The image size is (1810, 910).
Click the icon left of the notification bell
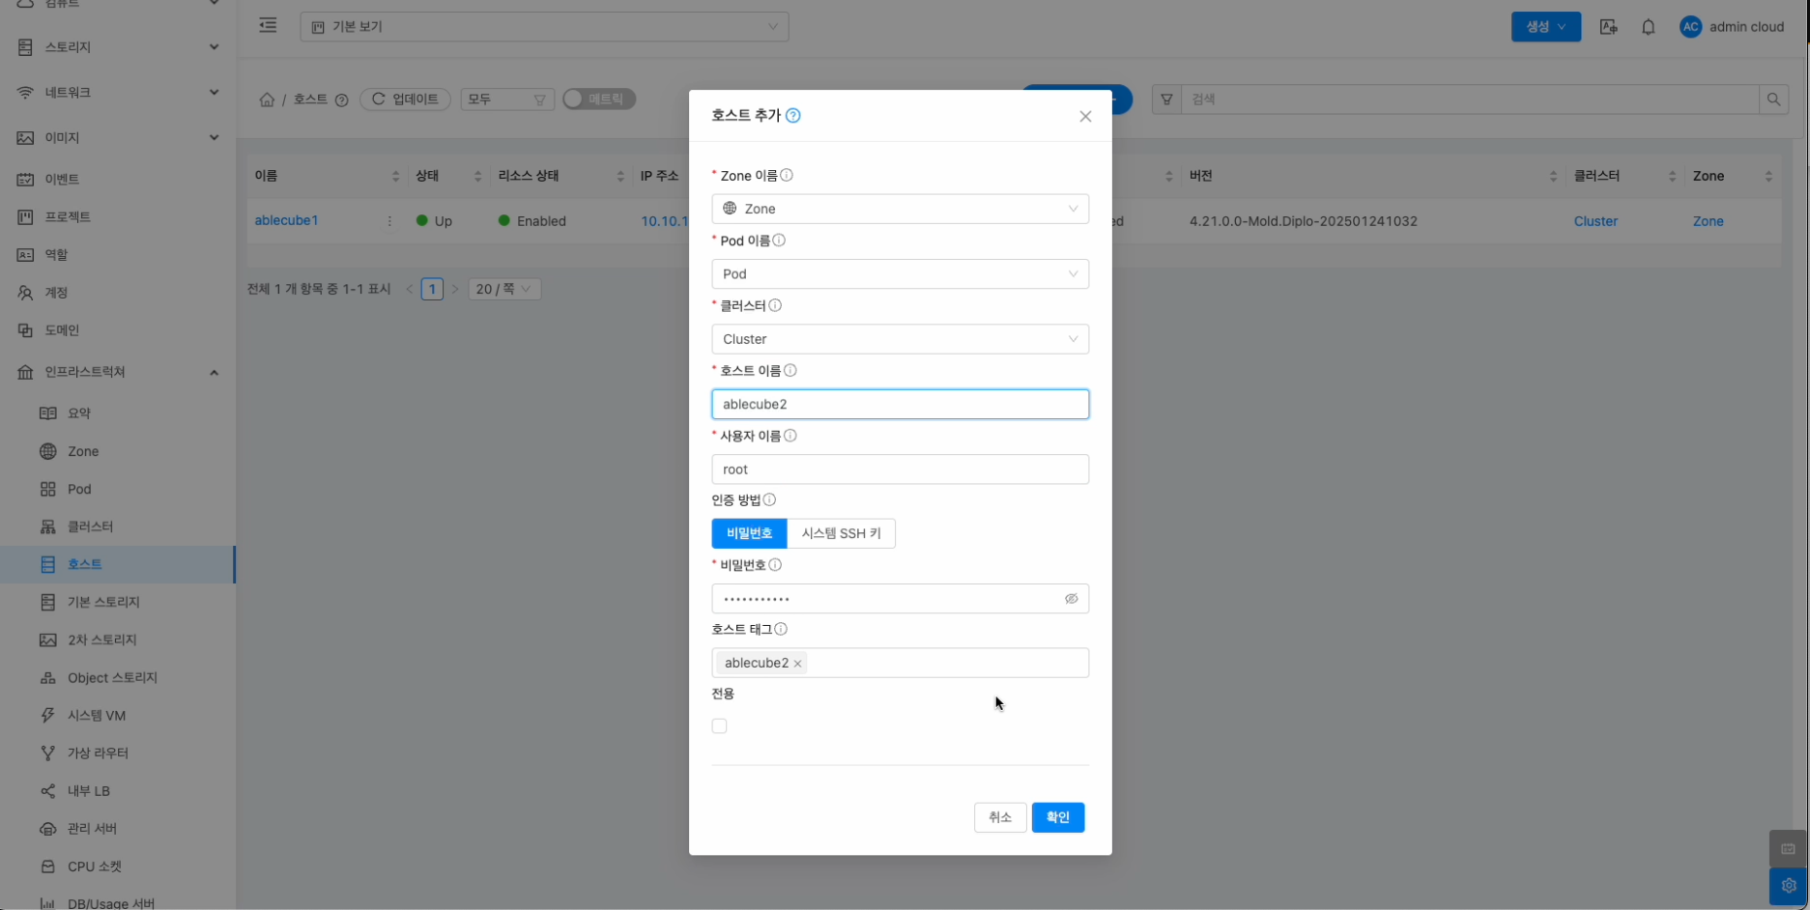1608,27
